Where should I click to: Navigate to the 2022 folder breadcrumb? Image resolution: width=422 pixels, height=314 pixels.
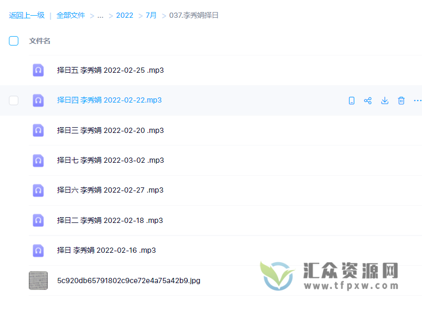(125, 15)
